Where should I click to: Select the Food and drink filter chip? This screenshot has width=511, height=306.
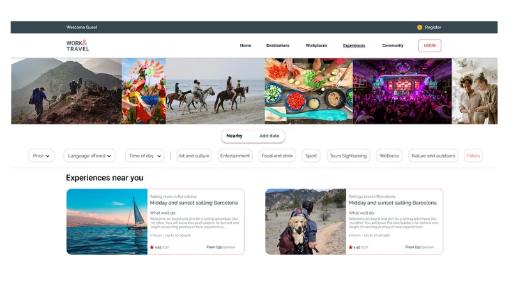point(277,156)
